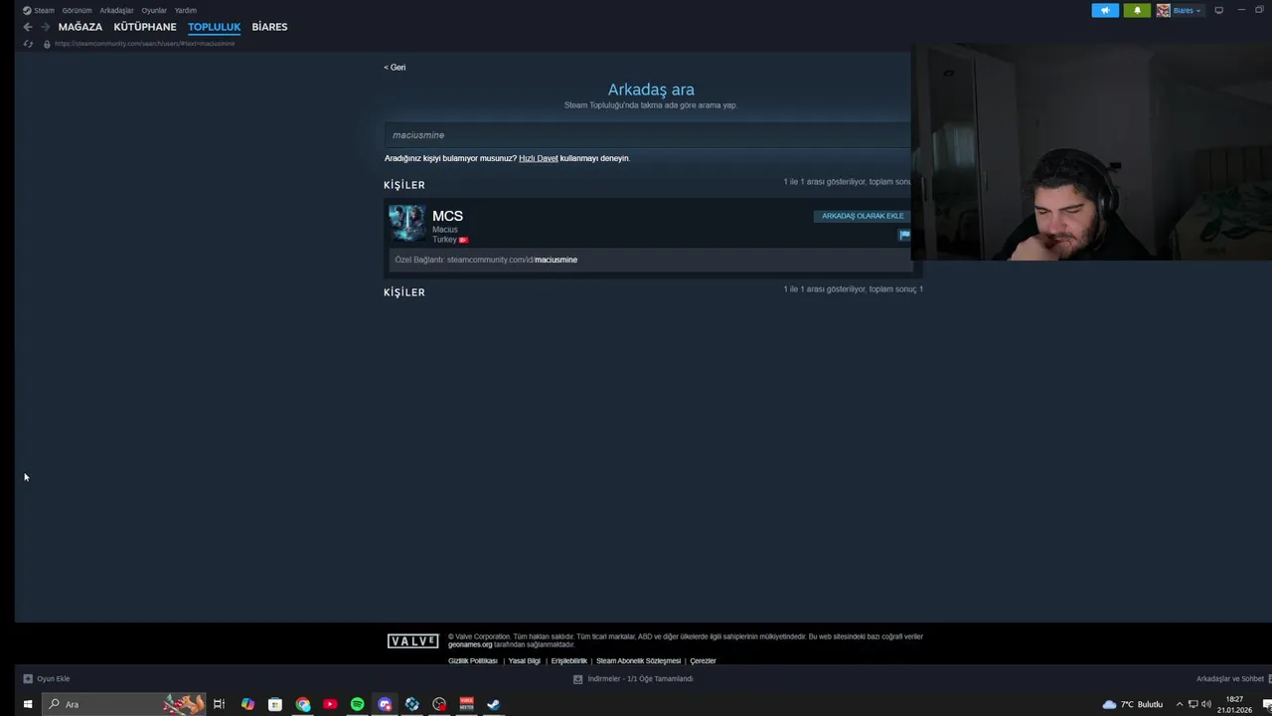Open the round recorder icon with red dot on the taskbar

439,704
